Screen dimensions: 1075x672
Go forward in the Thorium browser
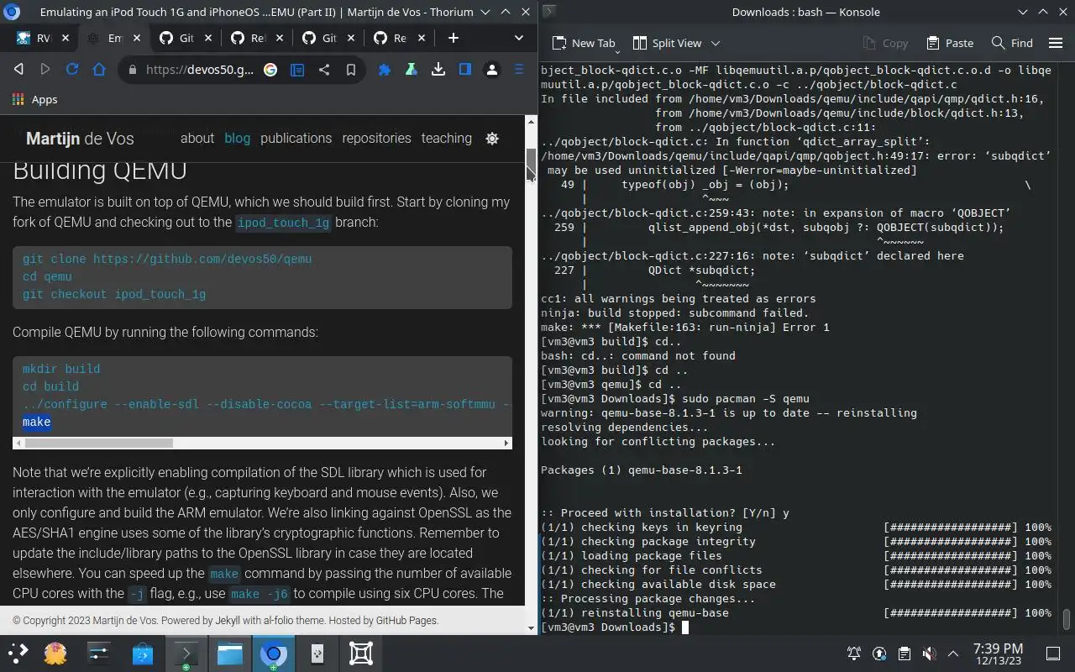(45, 70)
